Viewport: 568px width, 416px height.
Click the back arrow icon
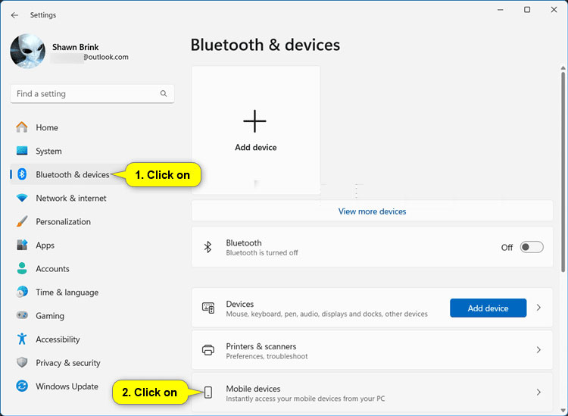coord(14,15)
